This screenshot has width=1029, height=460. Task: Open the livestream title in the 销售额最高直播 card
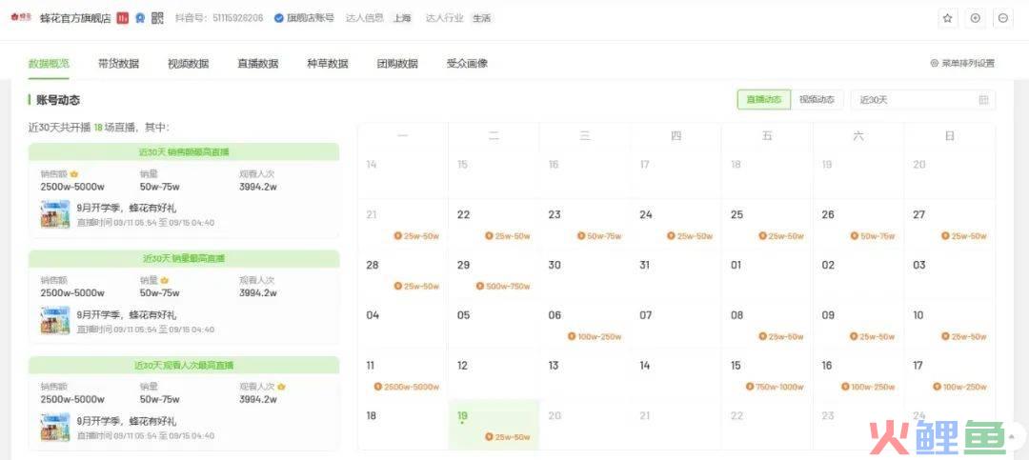[126, 209]
